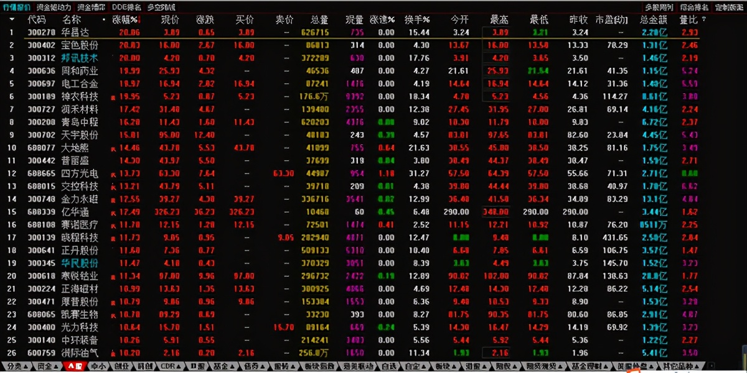Select the 板块指数 bottom tab
Image resolution: width=747 pixels, height=373 pixels.
(x=319, y=367)
